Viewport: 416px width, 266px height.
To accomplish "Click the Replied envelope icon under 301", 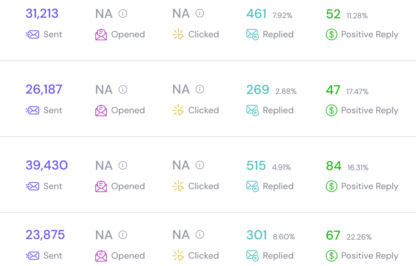I will coord(253,256).
